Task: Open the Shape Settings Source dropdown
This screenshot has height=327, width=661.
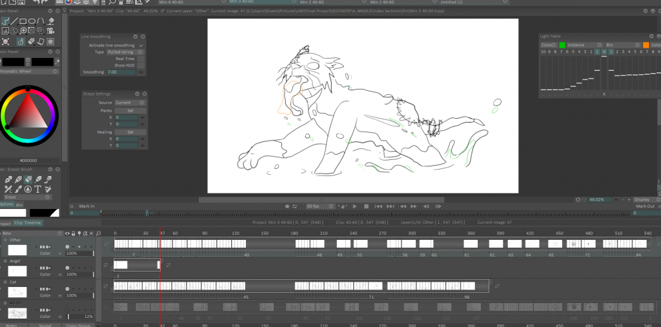Action: (130, 103)
